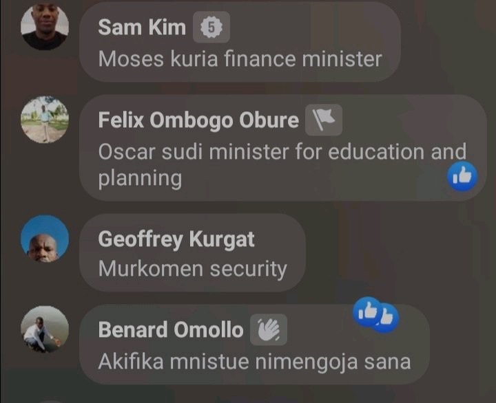Click the name Benard Omollo

pyautogui.click(x=171, y=330)
